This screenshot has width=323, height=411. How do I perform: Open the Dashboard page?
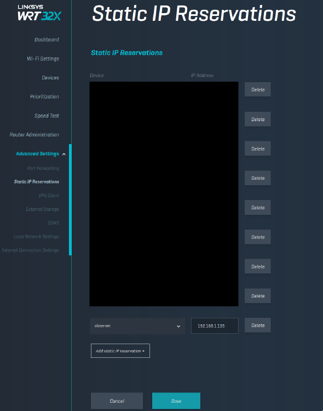(x=47, y=39)
